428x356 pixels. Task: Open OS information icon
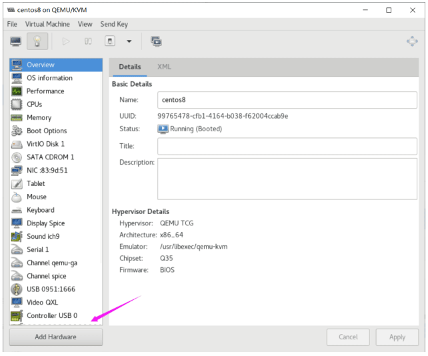[17, 78]
